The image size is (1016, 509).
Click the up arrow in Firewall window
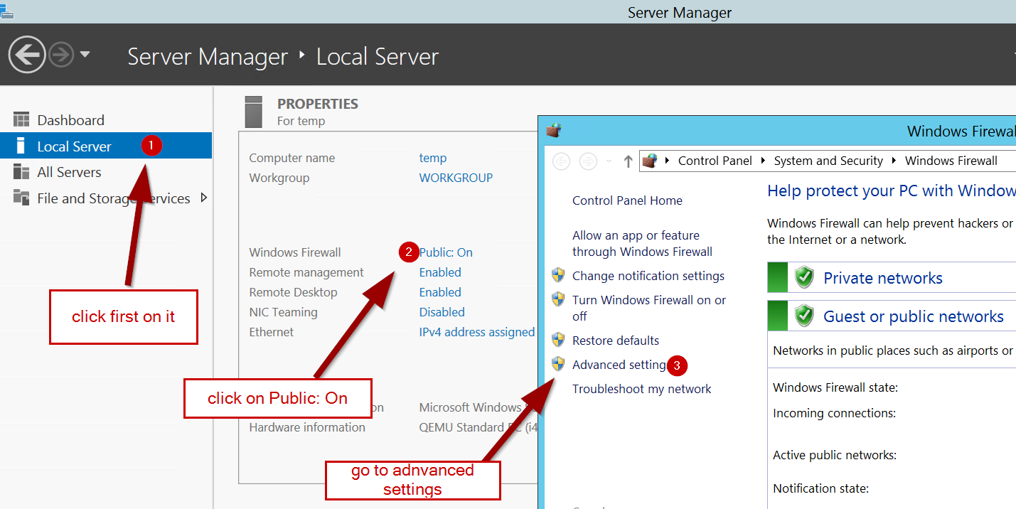point(628,161)
